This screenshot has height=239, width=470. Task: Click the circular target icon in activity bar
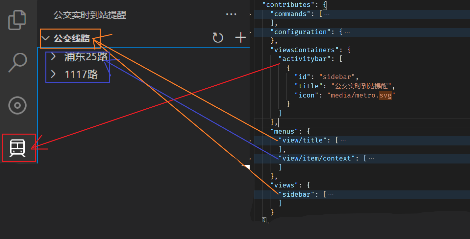click(17, 105)
